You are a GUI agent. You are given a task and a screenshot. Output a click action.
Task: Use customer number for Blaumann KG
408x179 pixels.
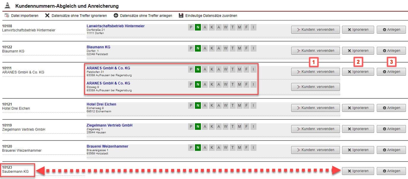pyautogui.click(x=315, y=51)
